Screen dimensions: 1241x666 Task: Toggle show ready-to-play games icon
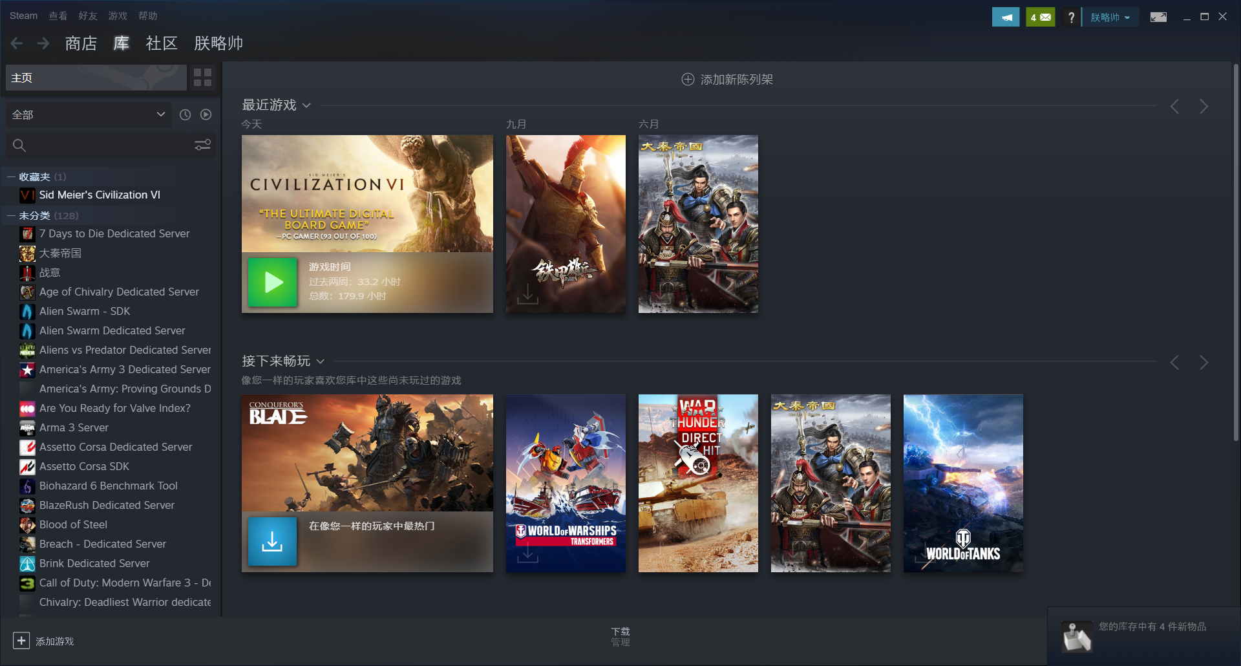point(206,114)
